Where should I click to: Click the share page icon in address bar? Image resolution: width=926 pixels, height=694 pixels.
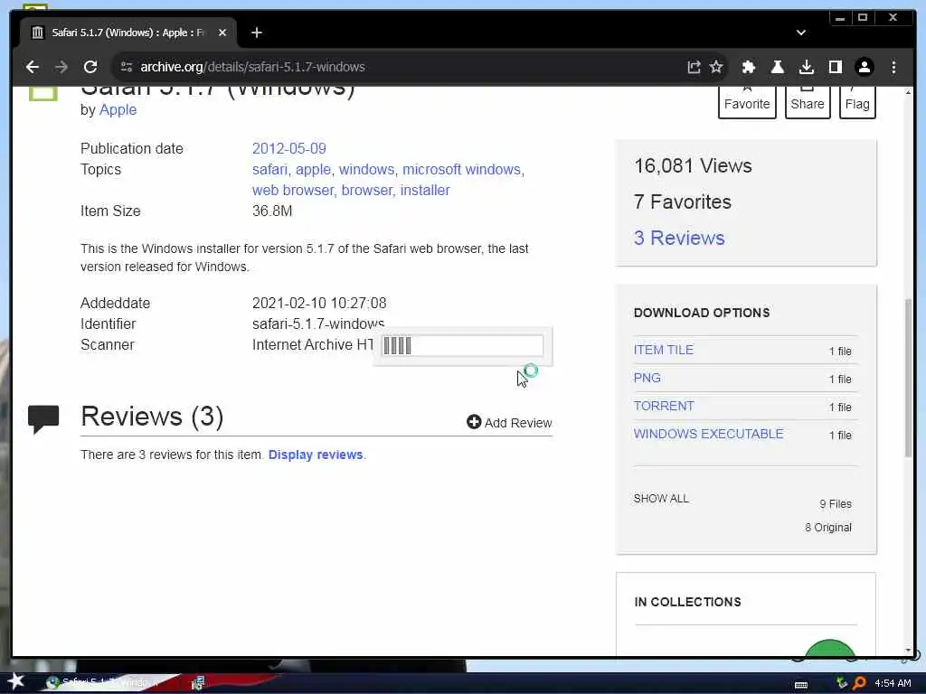pos(694,67)
